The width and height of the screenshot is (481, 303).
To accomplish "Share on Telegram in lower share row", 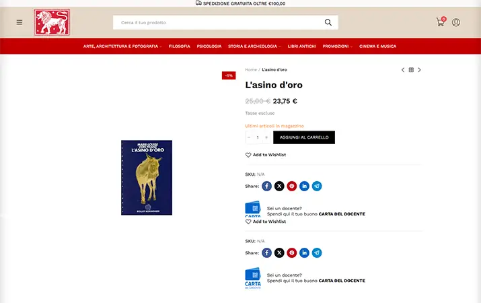I will click(x=317, y=253).
